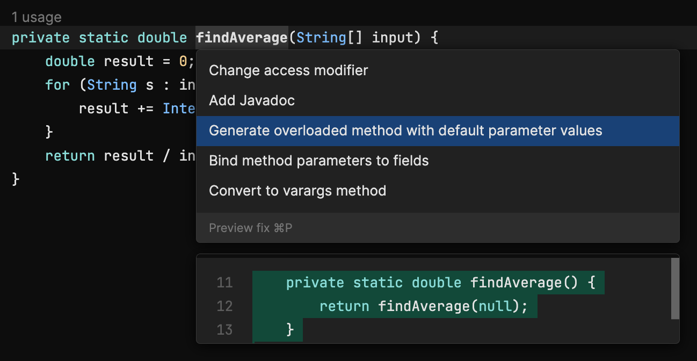Choose 'Change access modifier' action
The height and width of the screenshot is (361, 697).
tap(288, 70)
